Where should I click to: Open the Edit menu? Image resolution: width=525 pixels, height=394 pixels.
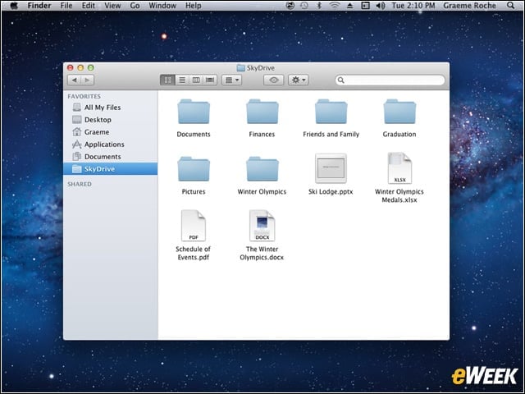coord(89,6)
